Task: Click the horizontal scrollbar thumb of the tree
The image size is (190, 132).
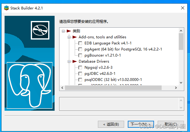Action: [x=113, y=88]
